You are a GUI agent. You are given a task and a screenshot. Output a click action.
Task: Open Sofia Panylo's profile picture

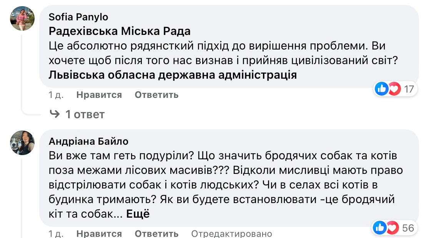22,19
